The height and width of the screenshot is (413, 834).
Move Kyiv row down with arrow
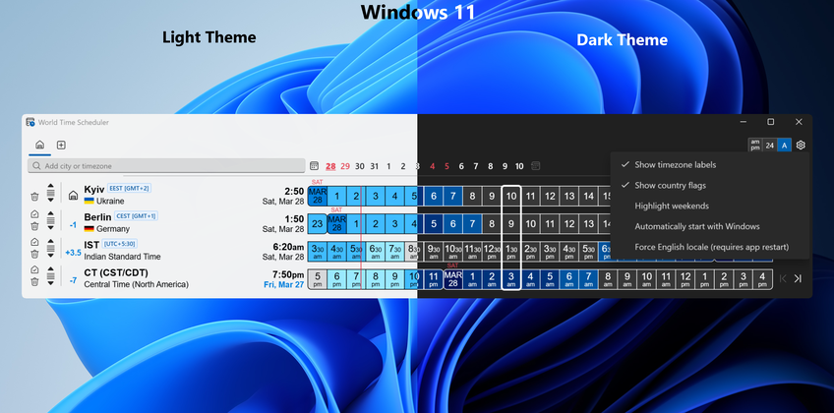[x=50, y=200]
